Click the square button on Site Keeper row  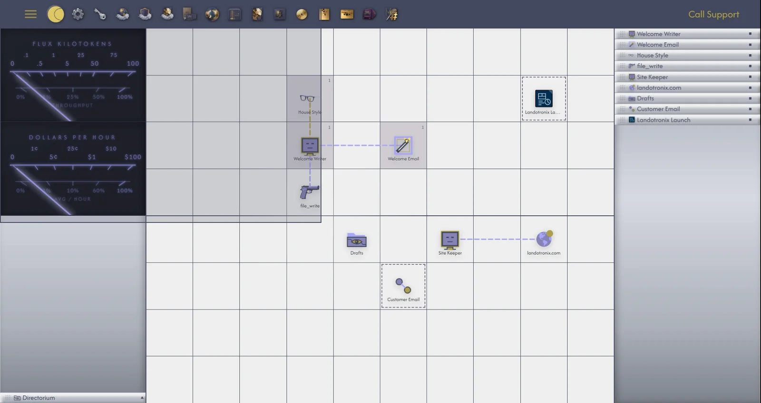tap(750, 77)
